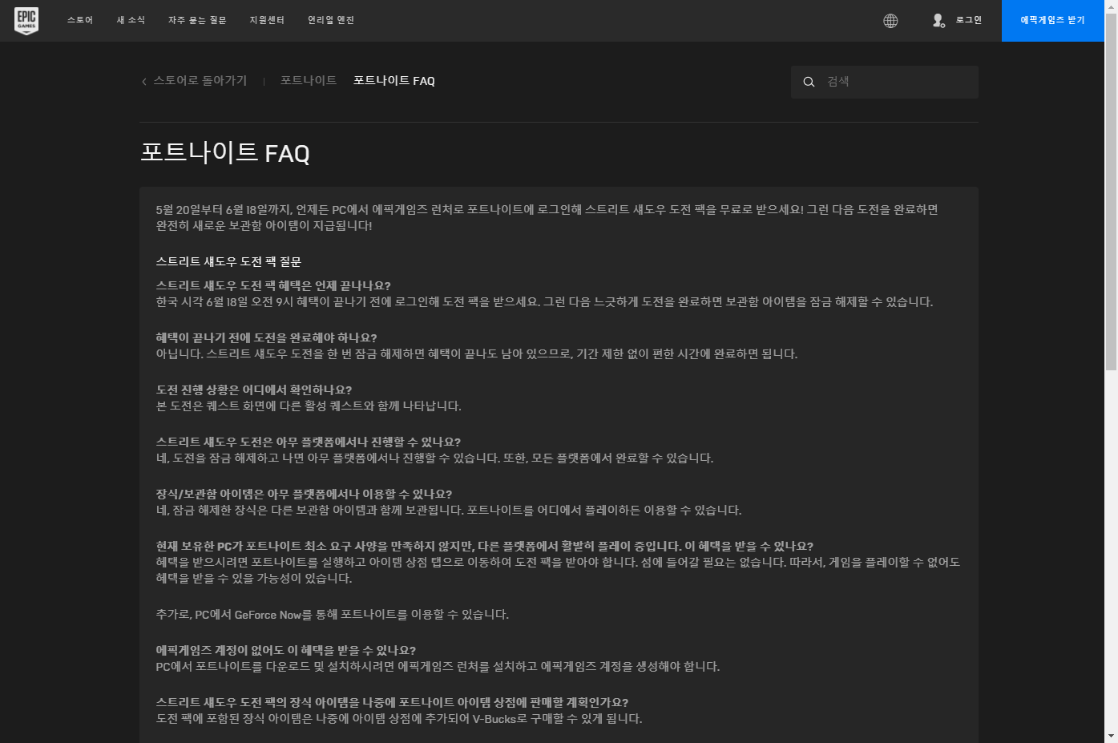Click the heading 스트리트 섀도우 도전 팩 질문
The width and height of the screenshot is (1118, 743).
click(x=228, y=262)
